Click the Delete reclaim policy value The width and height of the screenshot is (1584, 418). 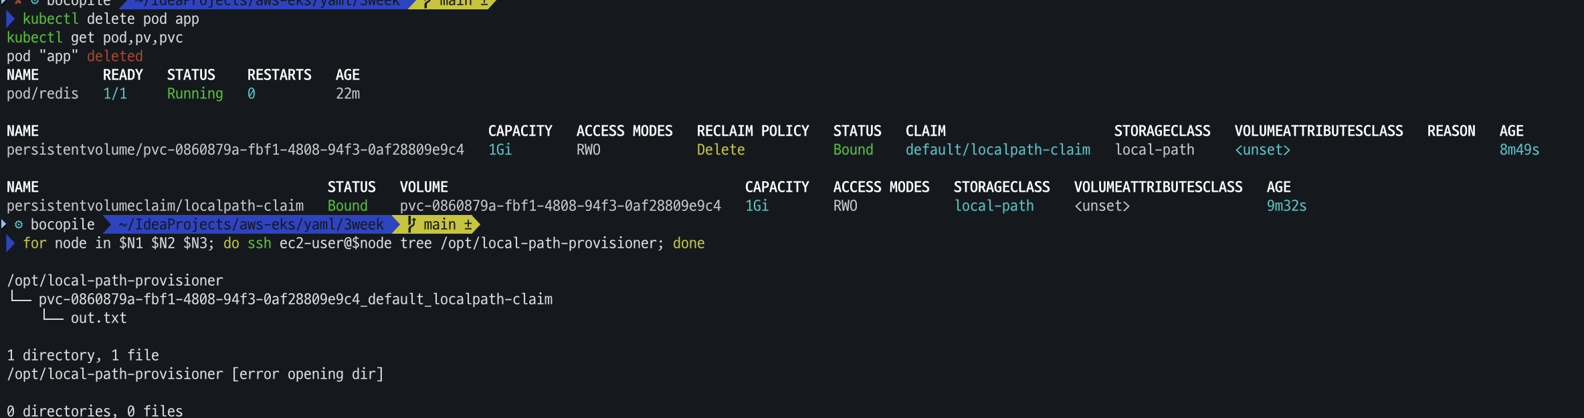tap(721, 150)
